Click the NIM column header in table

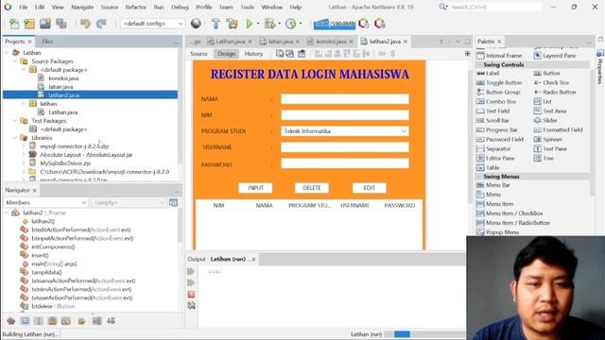pos(218,206)
